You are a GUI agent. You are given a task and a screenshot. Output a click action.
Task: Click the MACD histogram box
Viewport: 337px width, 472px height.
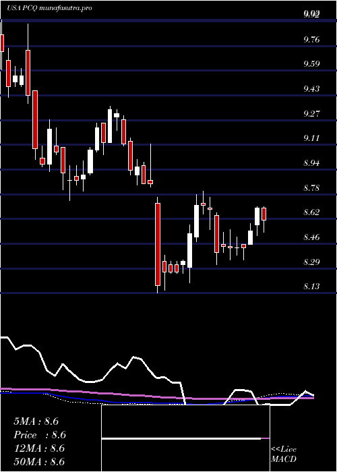click(185, 438)
